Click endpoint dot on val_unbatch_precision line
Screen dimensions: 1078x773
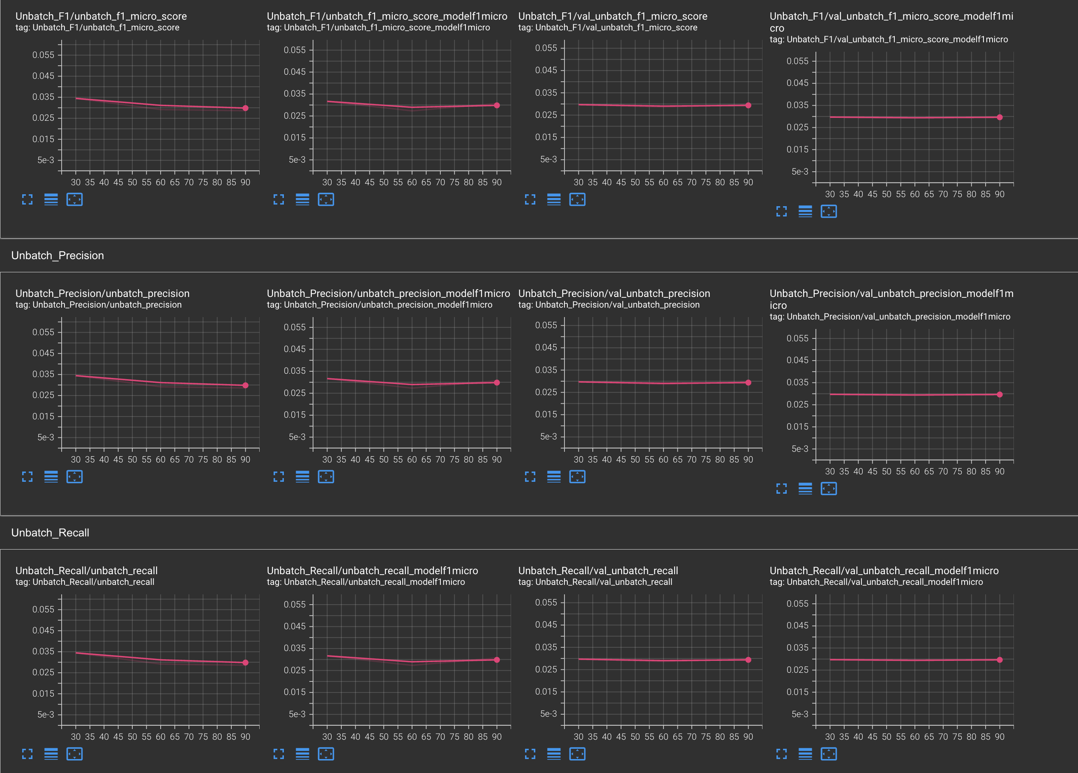pyautogui.click(x=748, y=382)
